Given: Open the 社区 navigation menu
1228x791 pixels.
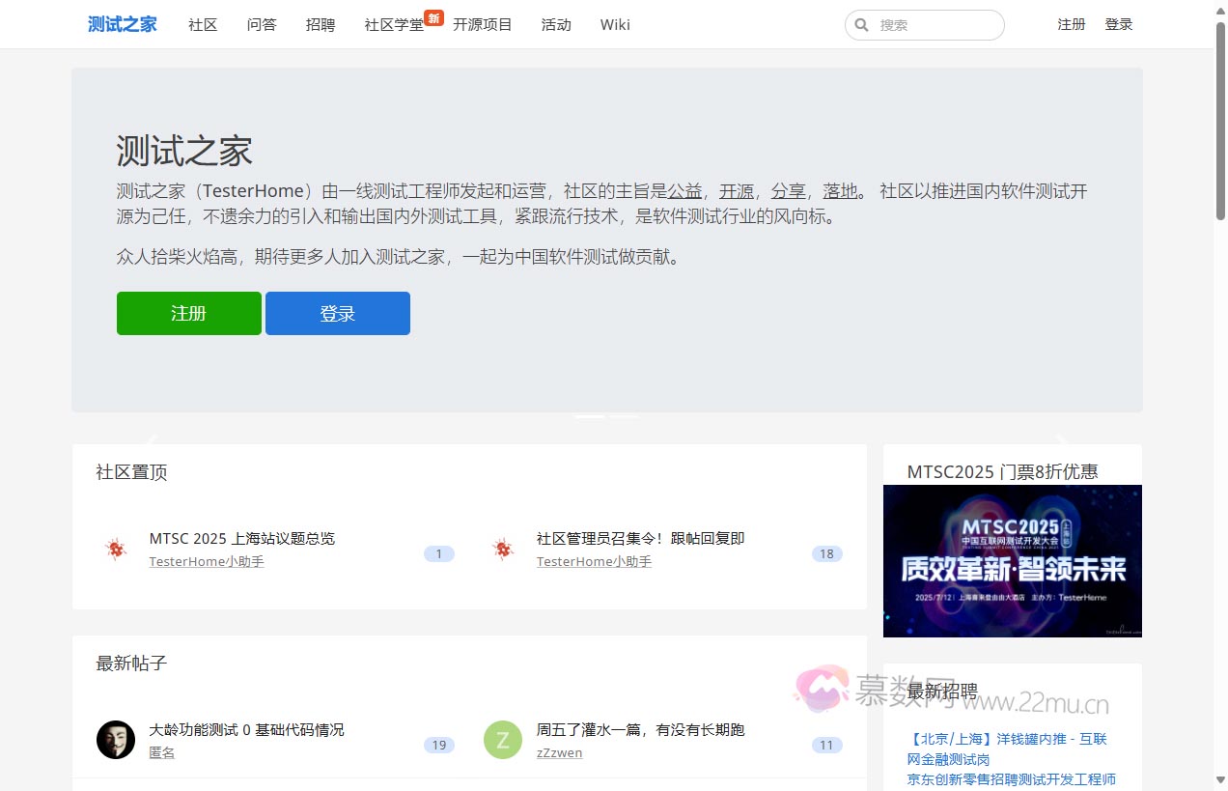Looking at the screenshot, I should (x=203, y=25).
